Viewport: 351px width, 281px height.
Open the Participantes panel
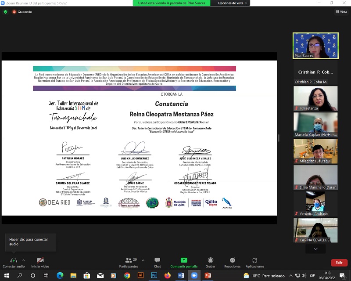pos(129,263)
